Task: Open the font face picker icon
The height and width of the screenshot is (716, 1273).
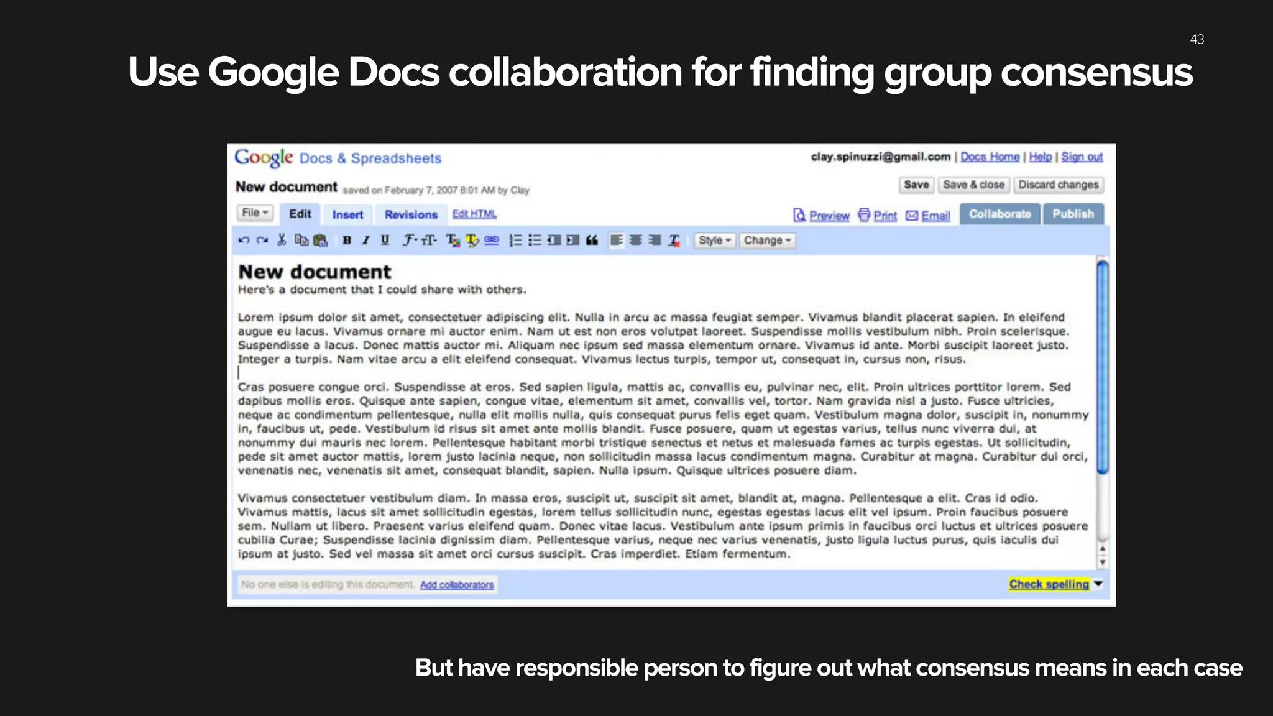Action: (409, 240)
